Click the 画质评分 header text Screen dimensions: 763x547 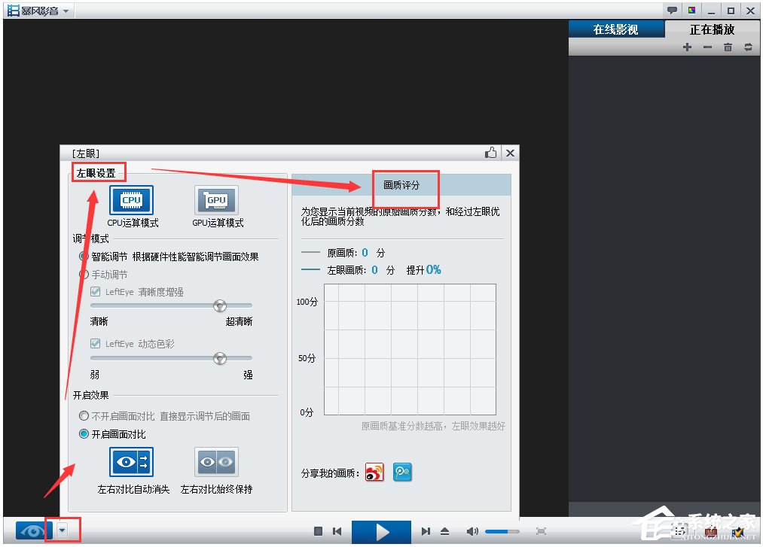tap(401, 185)
